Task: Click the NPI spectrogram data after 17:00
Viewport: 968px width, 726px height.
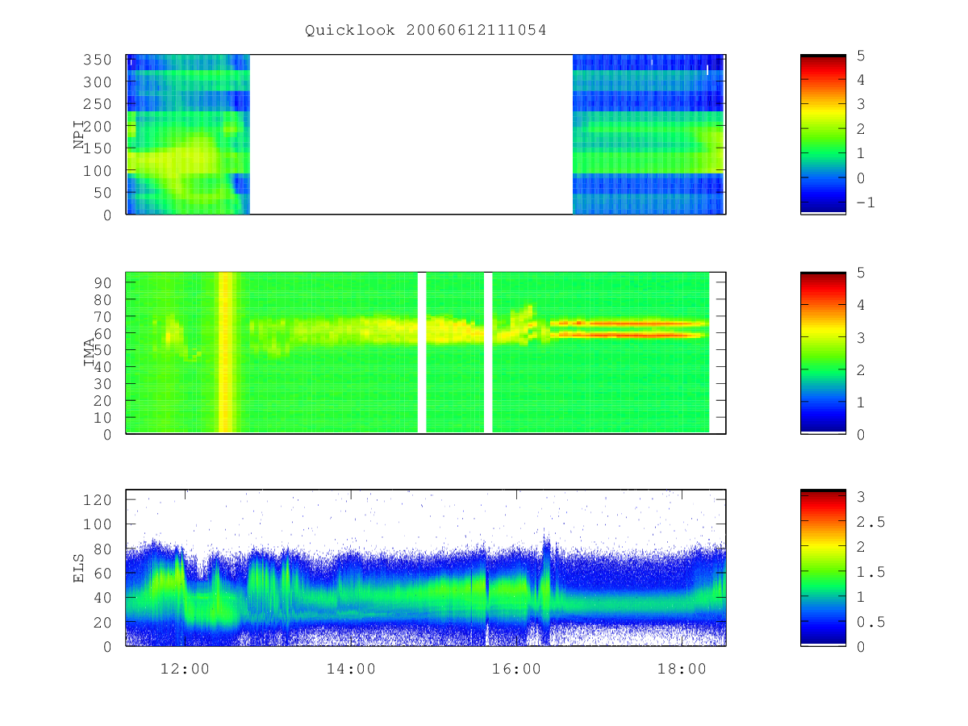Action: click(661, 135)
